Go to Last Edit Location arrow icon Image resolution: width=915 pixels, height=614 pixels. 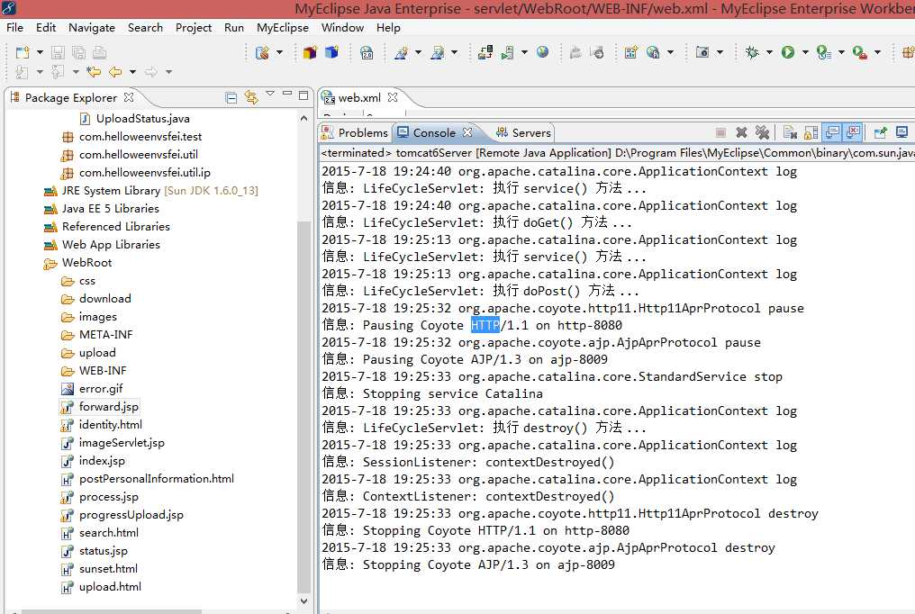(94, 72)
